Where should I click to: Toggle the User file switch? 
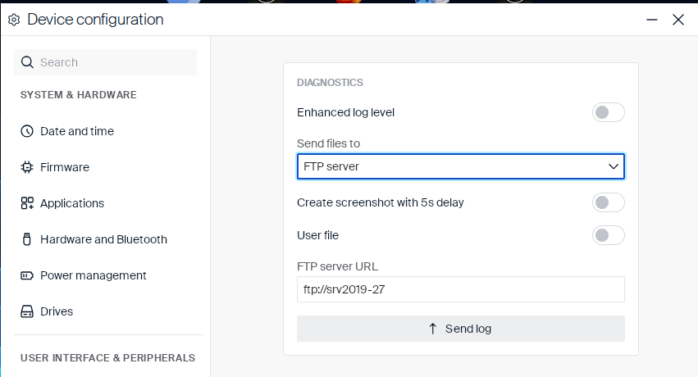click(608, 235)
